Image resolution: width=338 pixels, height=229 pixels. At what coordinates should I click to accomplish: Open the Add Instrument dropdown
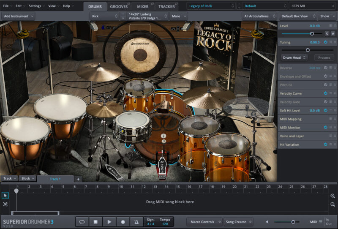tap(18, 16)
